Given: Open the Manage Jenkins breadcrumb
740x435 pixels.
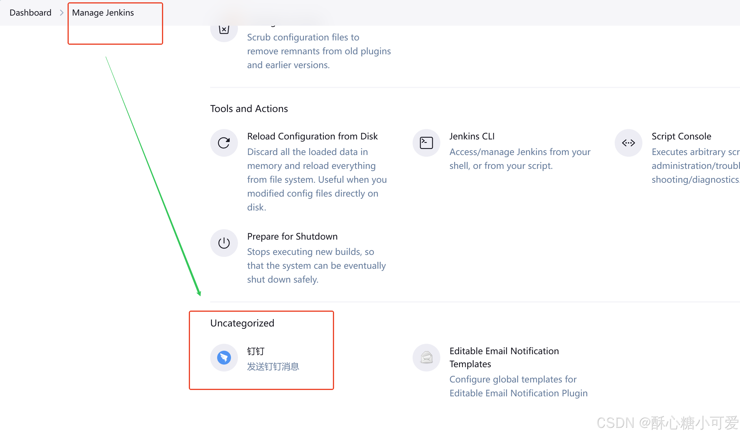Looking at the screenshot, I should pos(103,13).
